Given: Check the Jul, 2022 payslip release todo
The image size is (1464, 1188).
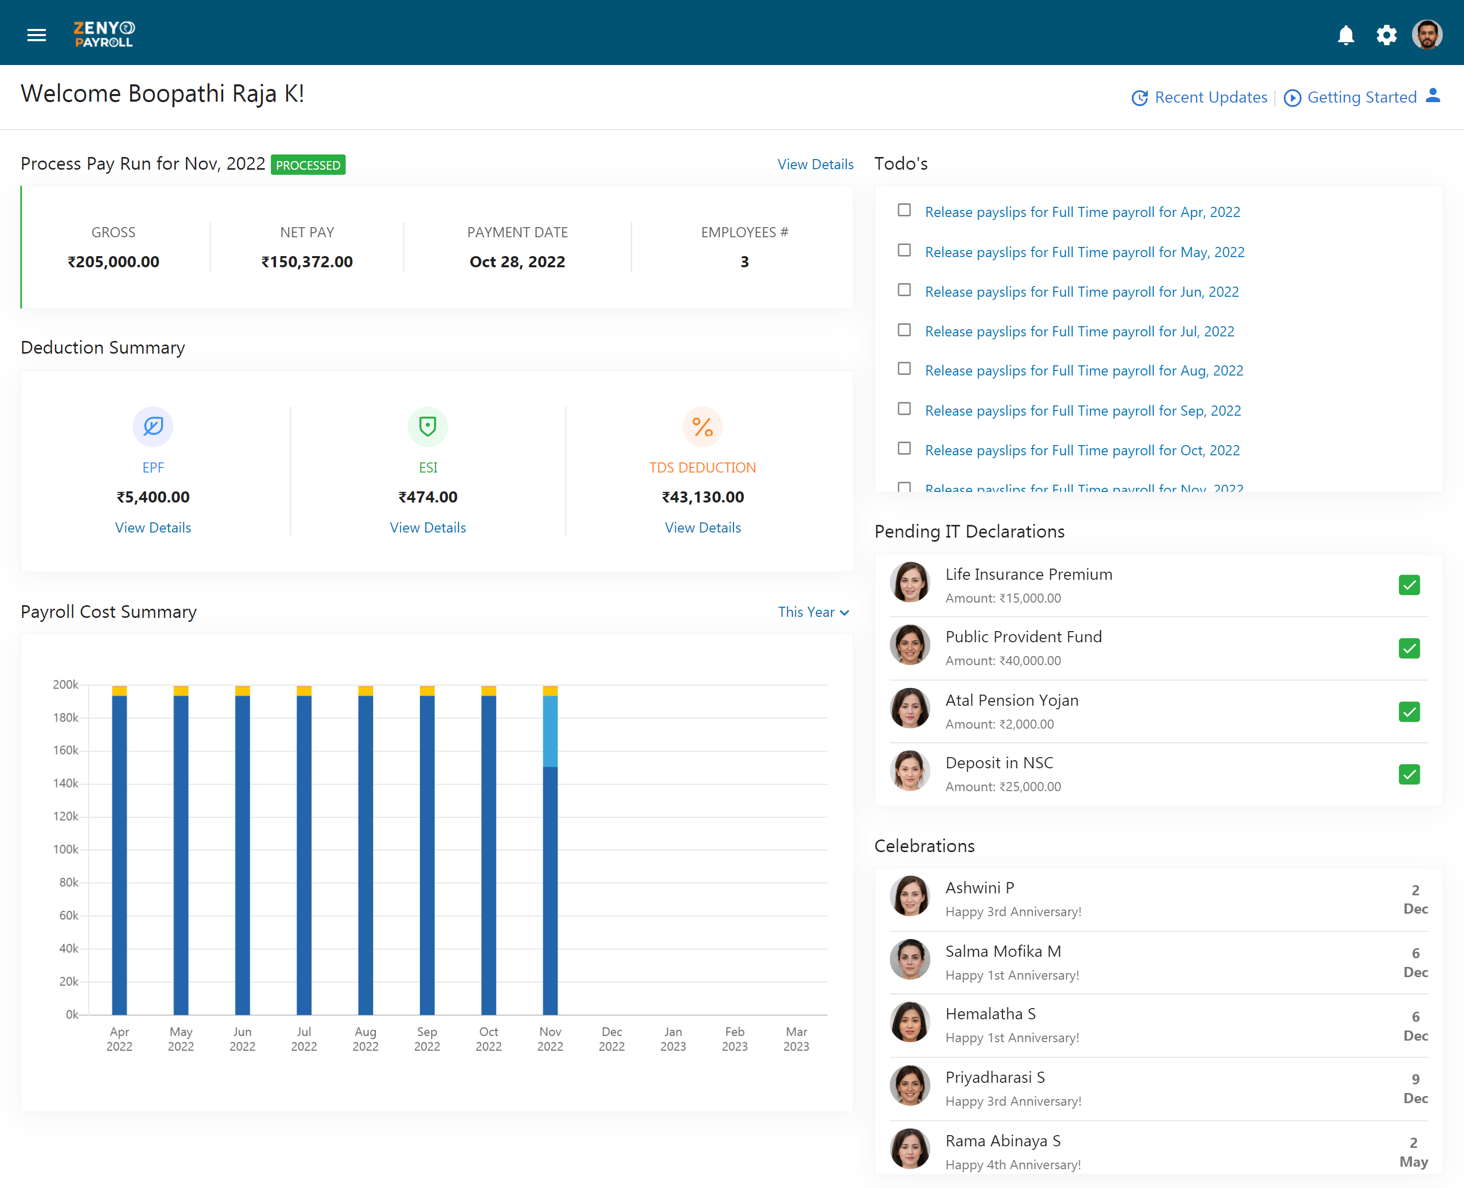Looking at the screenshot, I should pos(904,330).
